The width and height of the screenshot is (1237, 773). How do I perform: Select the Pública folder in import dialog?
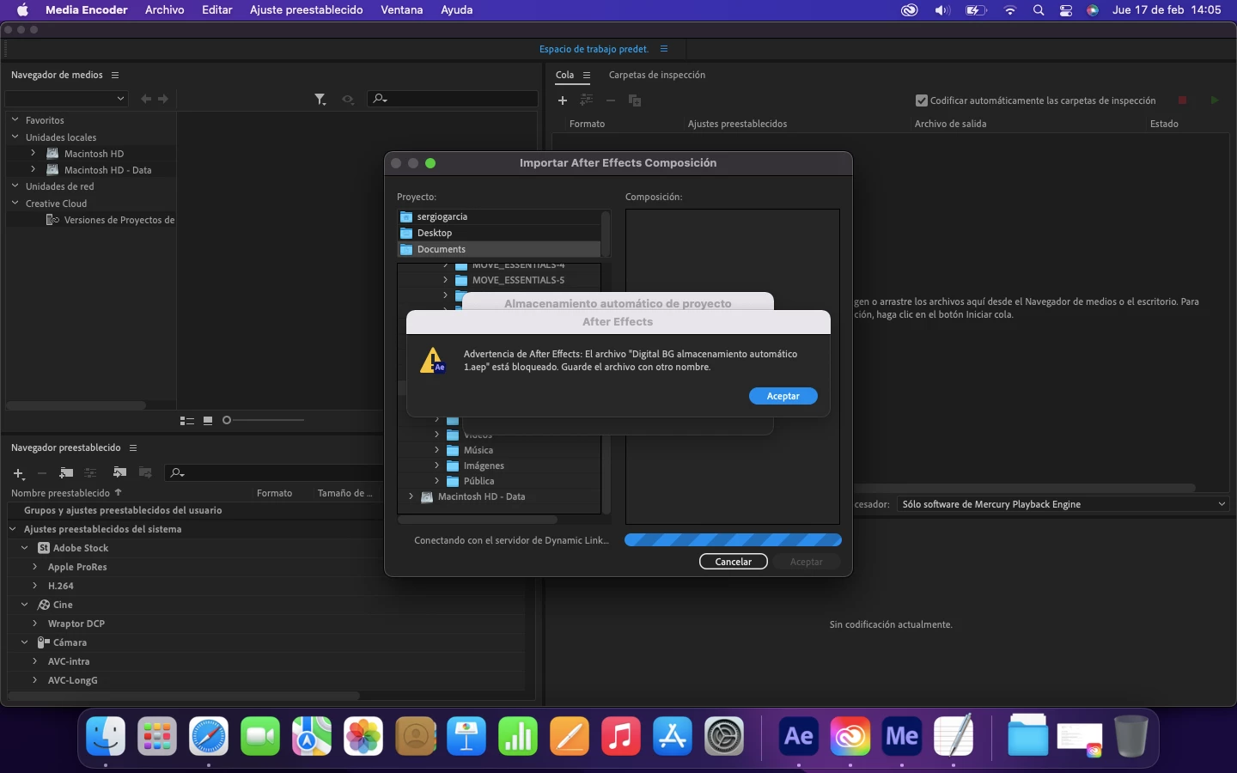(x=478, y=481)
